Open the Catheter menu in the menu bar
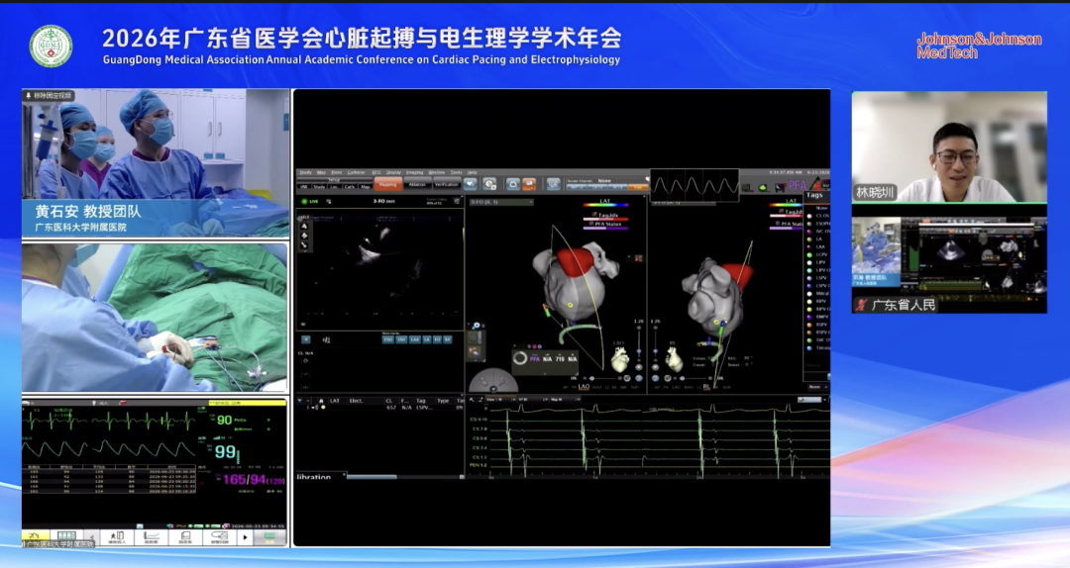This screenshot has width=1070, height=568. click(357, 172)
